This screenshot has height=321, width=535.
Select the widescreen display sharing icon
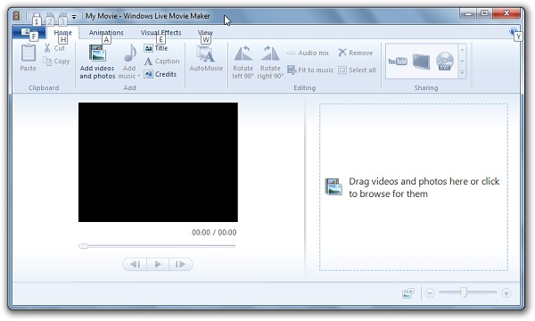pyautogui.click(x=421, y=62)
